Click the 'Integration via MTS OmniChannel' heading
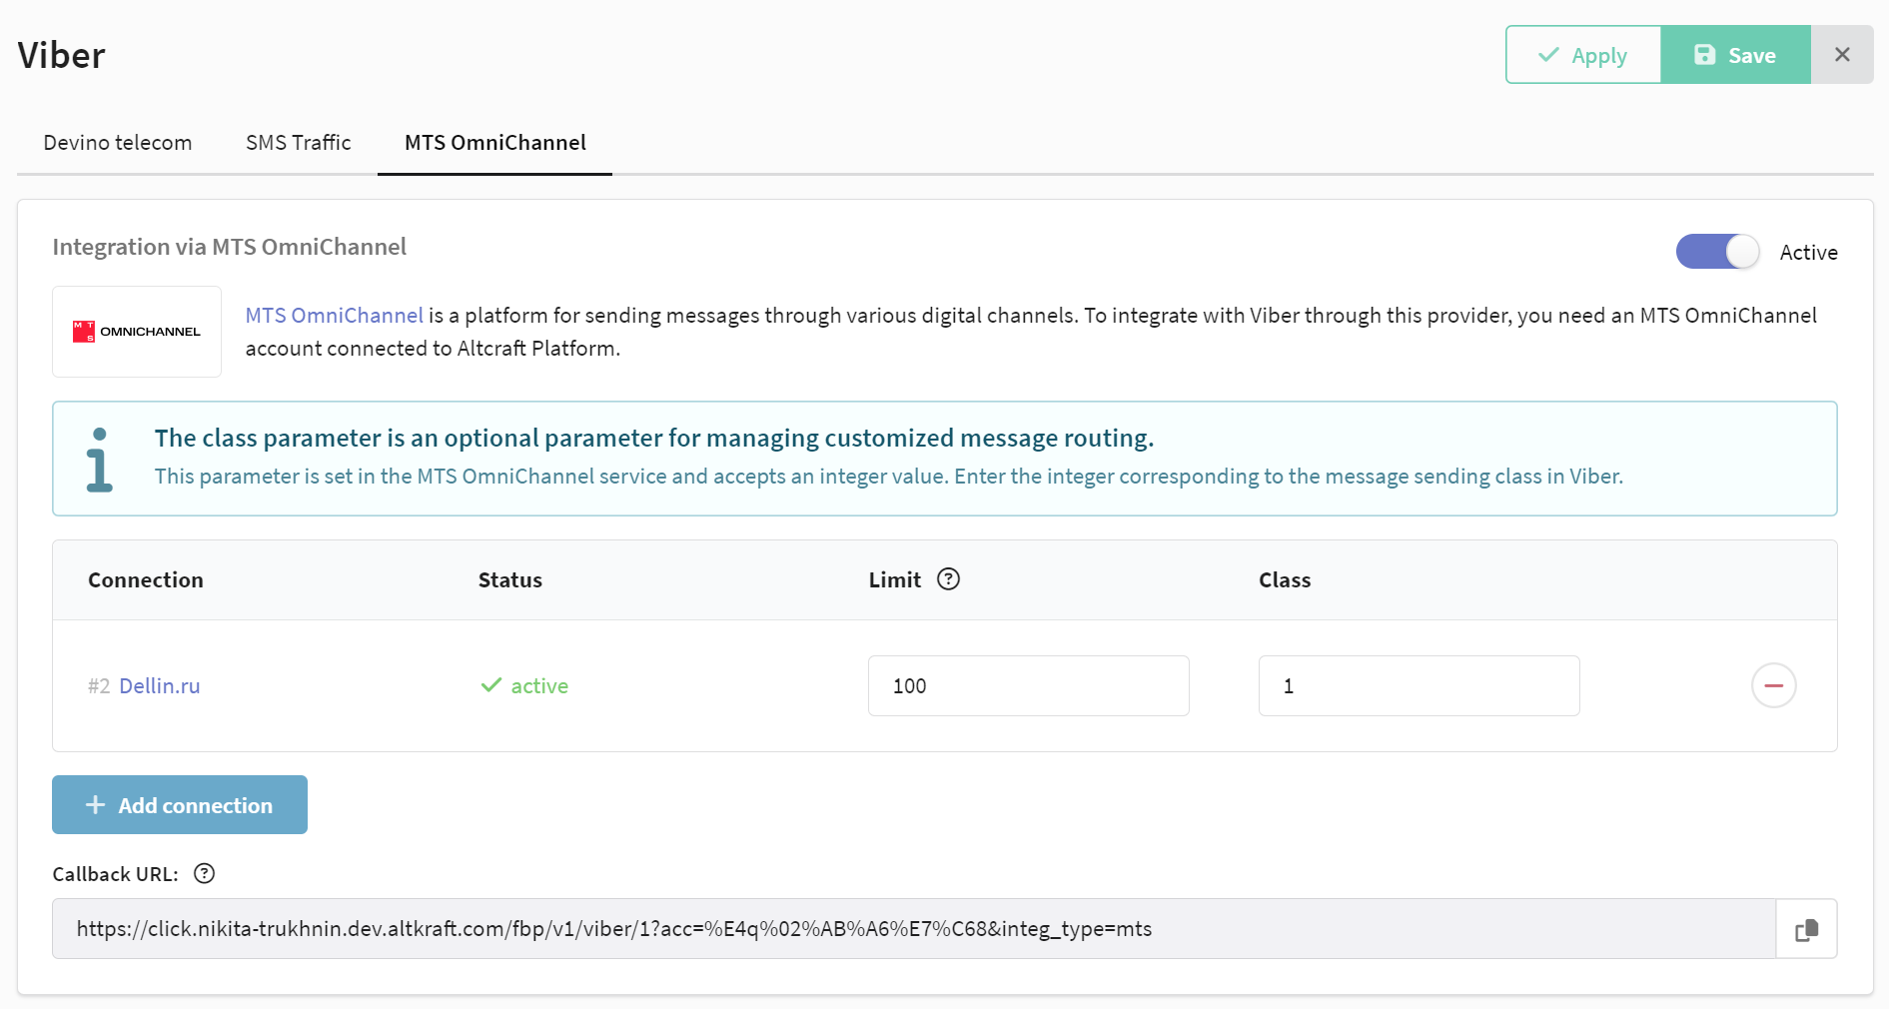The image size is (1889, 1009). pyautogui.click(x=230, y=247)
